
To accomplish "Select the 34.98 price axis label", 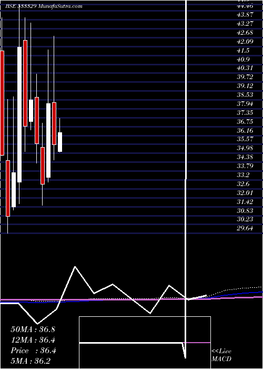I will click(245, 148).
